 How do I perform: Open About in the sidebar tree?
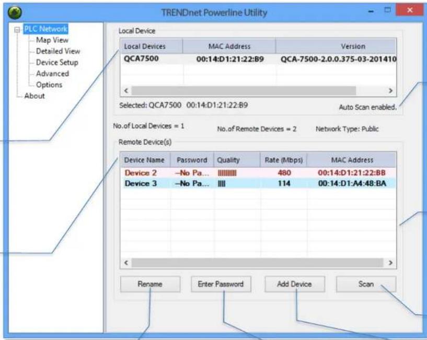[x=34, y=96]
